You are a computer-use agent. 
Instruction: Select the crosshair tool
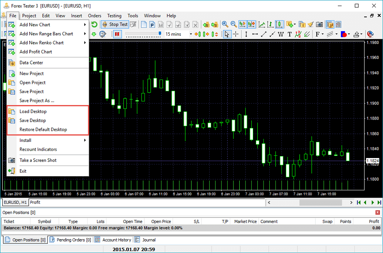pos(236,34)
